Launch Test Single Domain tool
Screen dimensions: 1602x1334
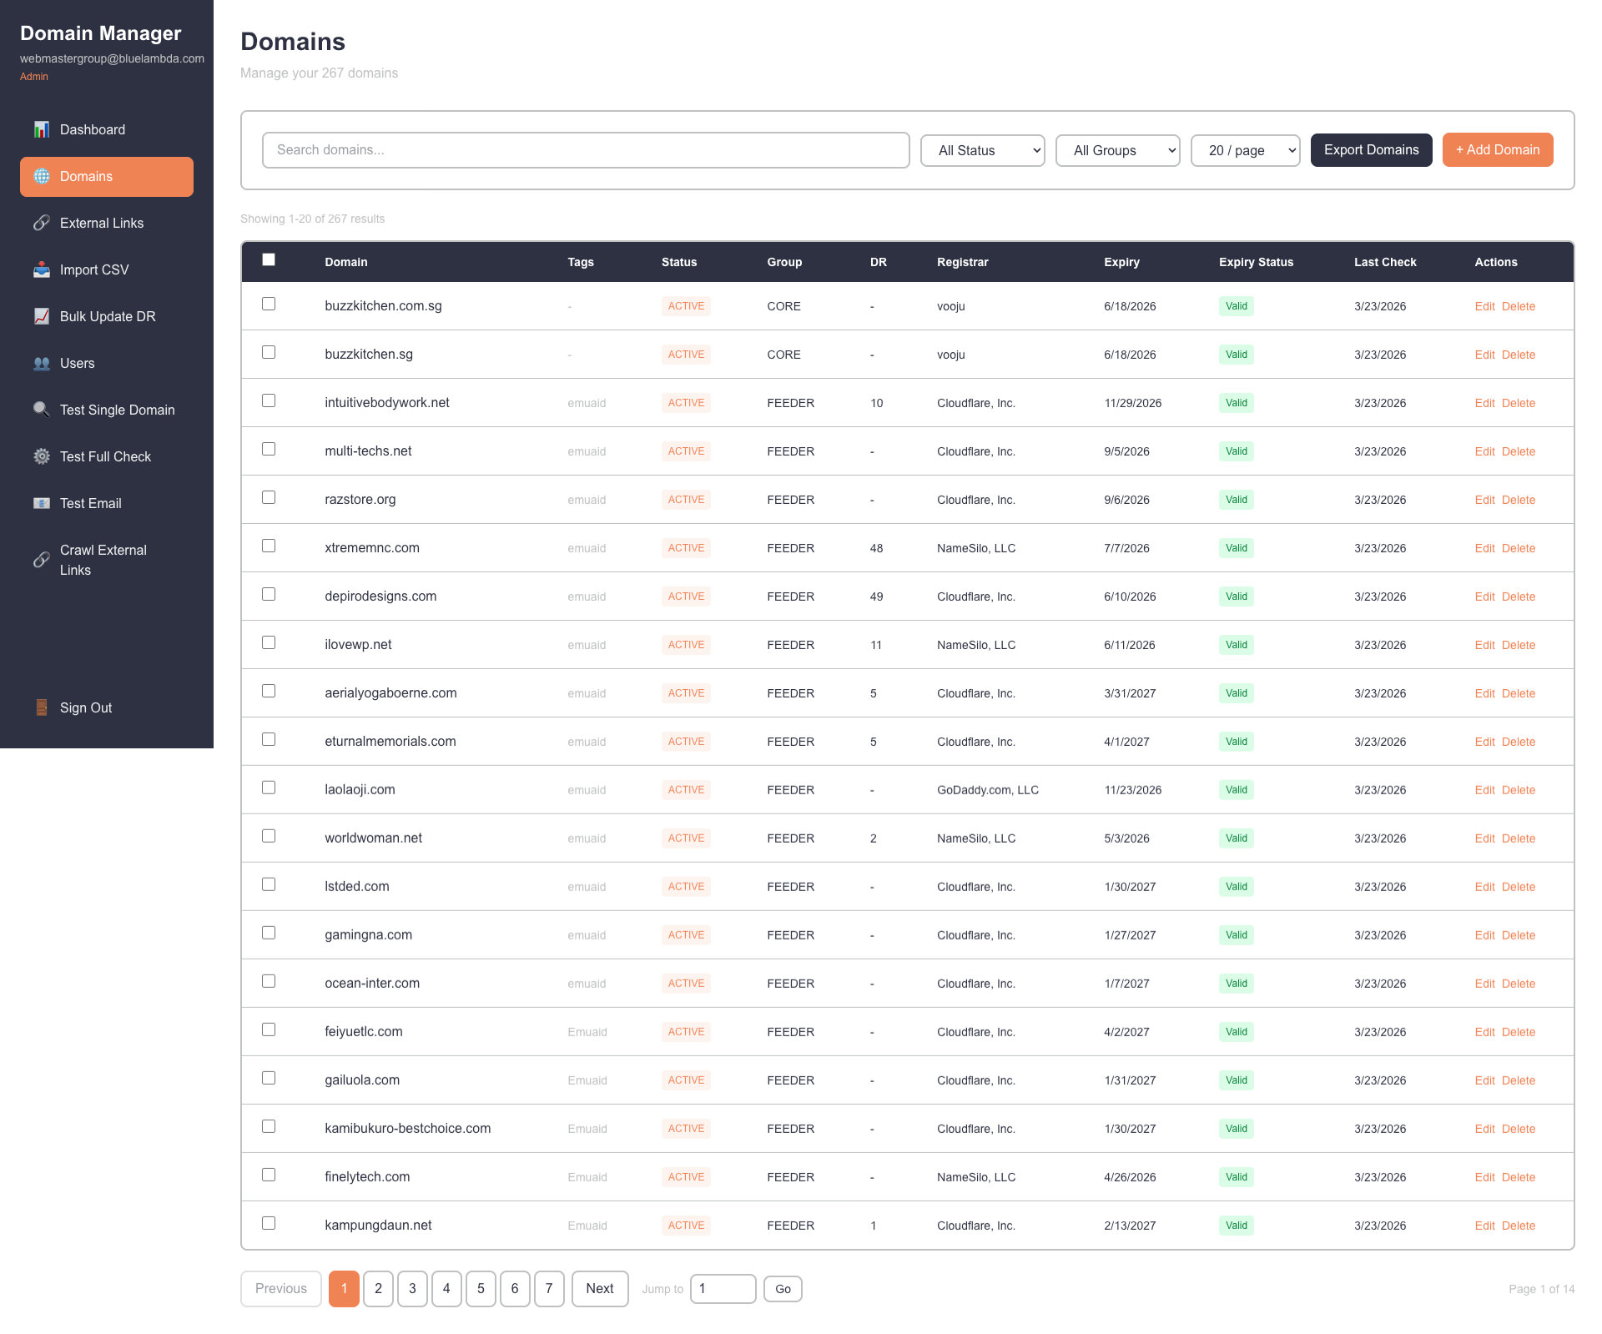[x=117, y=410]
